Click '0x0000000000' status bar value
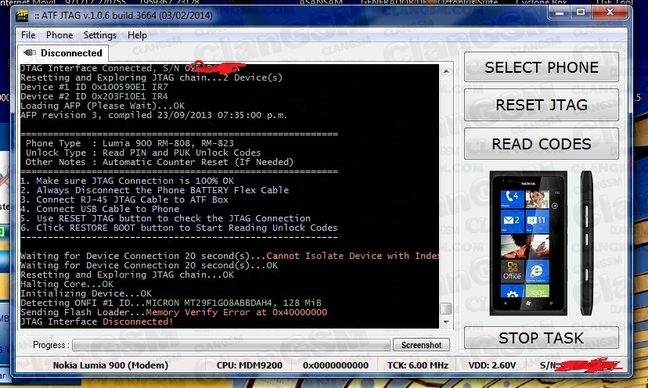The image size is (648, 388). [336, 365]
